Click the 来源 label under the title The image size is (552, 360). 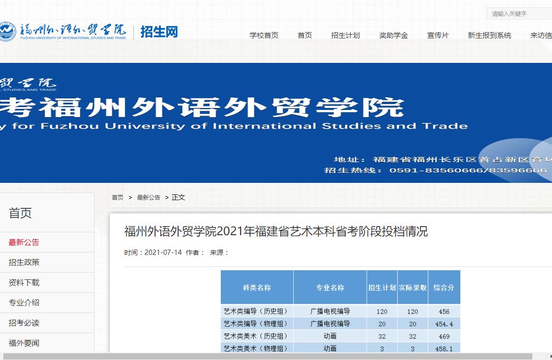tap(218, 252)
